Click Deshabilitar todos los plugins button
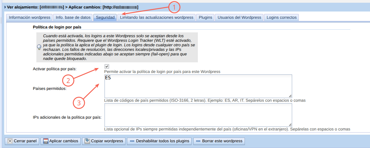This screenshot has height=148, width=370. pyautogui.click(x=159, y=141)
